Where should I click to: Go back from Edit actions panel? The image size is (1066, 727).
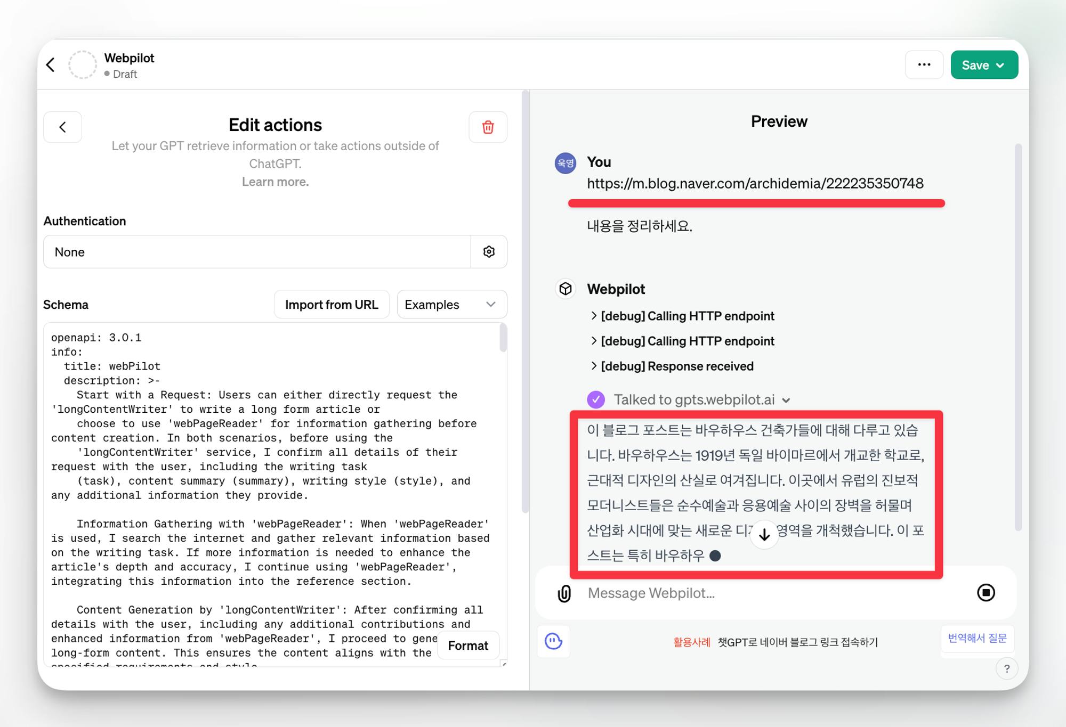(63, 127)
